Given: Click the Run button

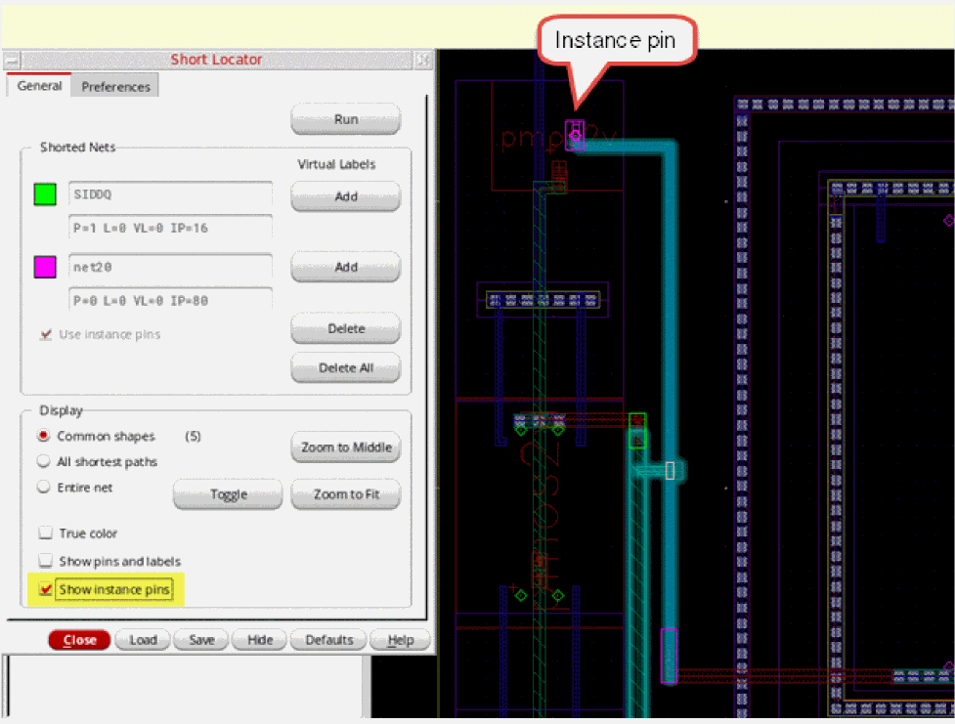Looking at the screenshot, I should (x=346, y=119).
